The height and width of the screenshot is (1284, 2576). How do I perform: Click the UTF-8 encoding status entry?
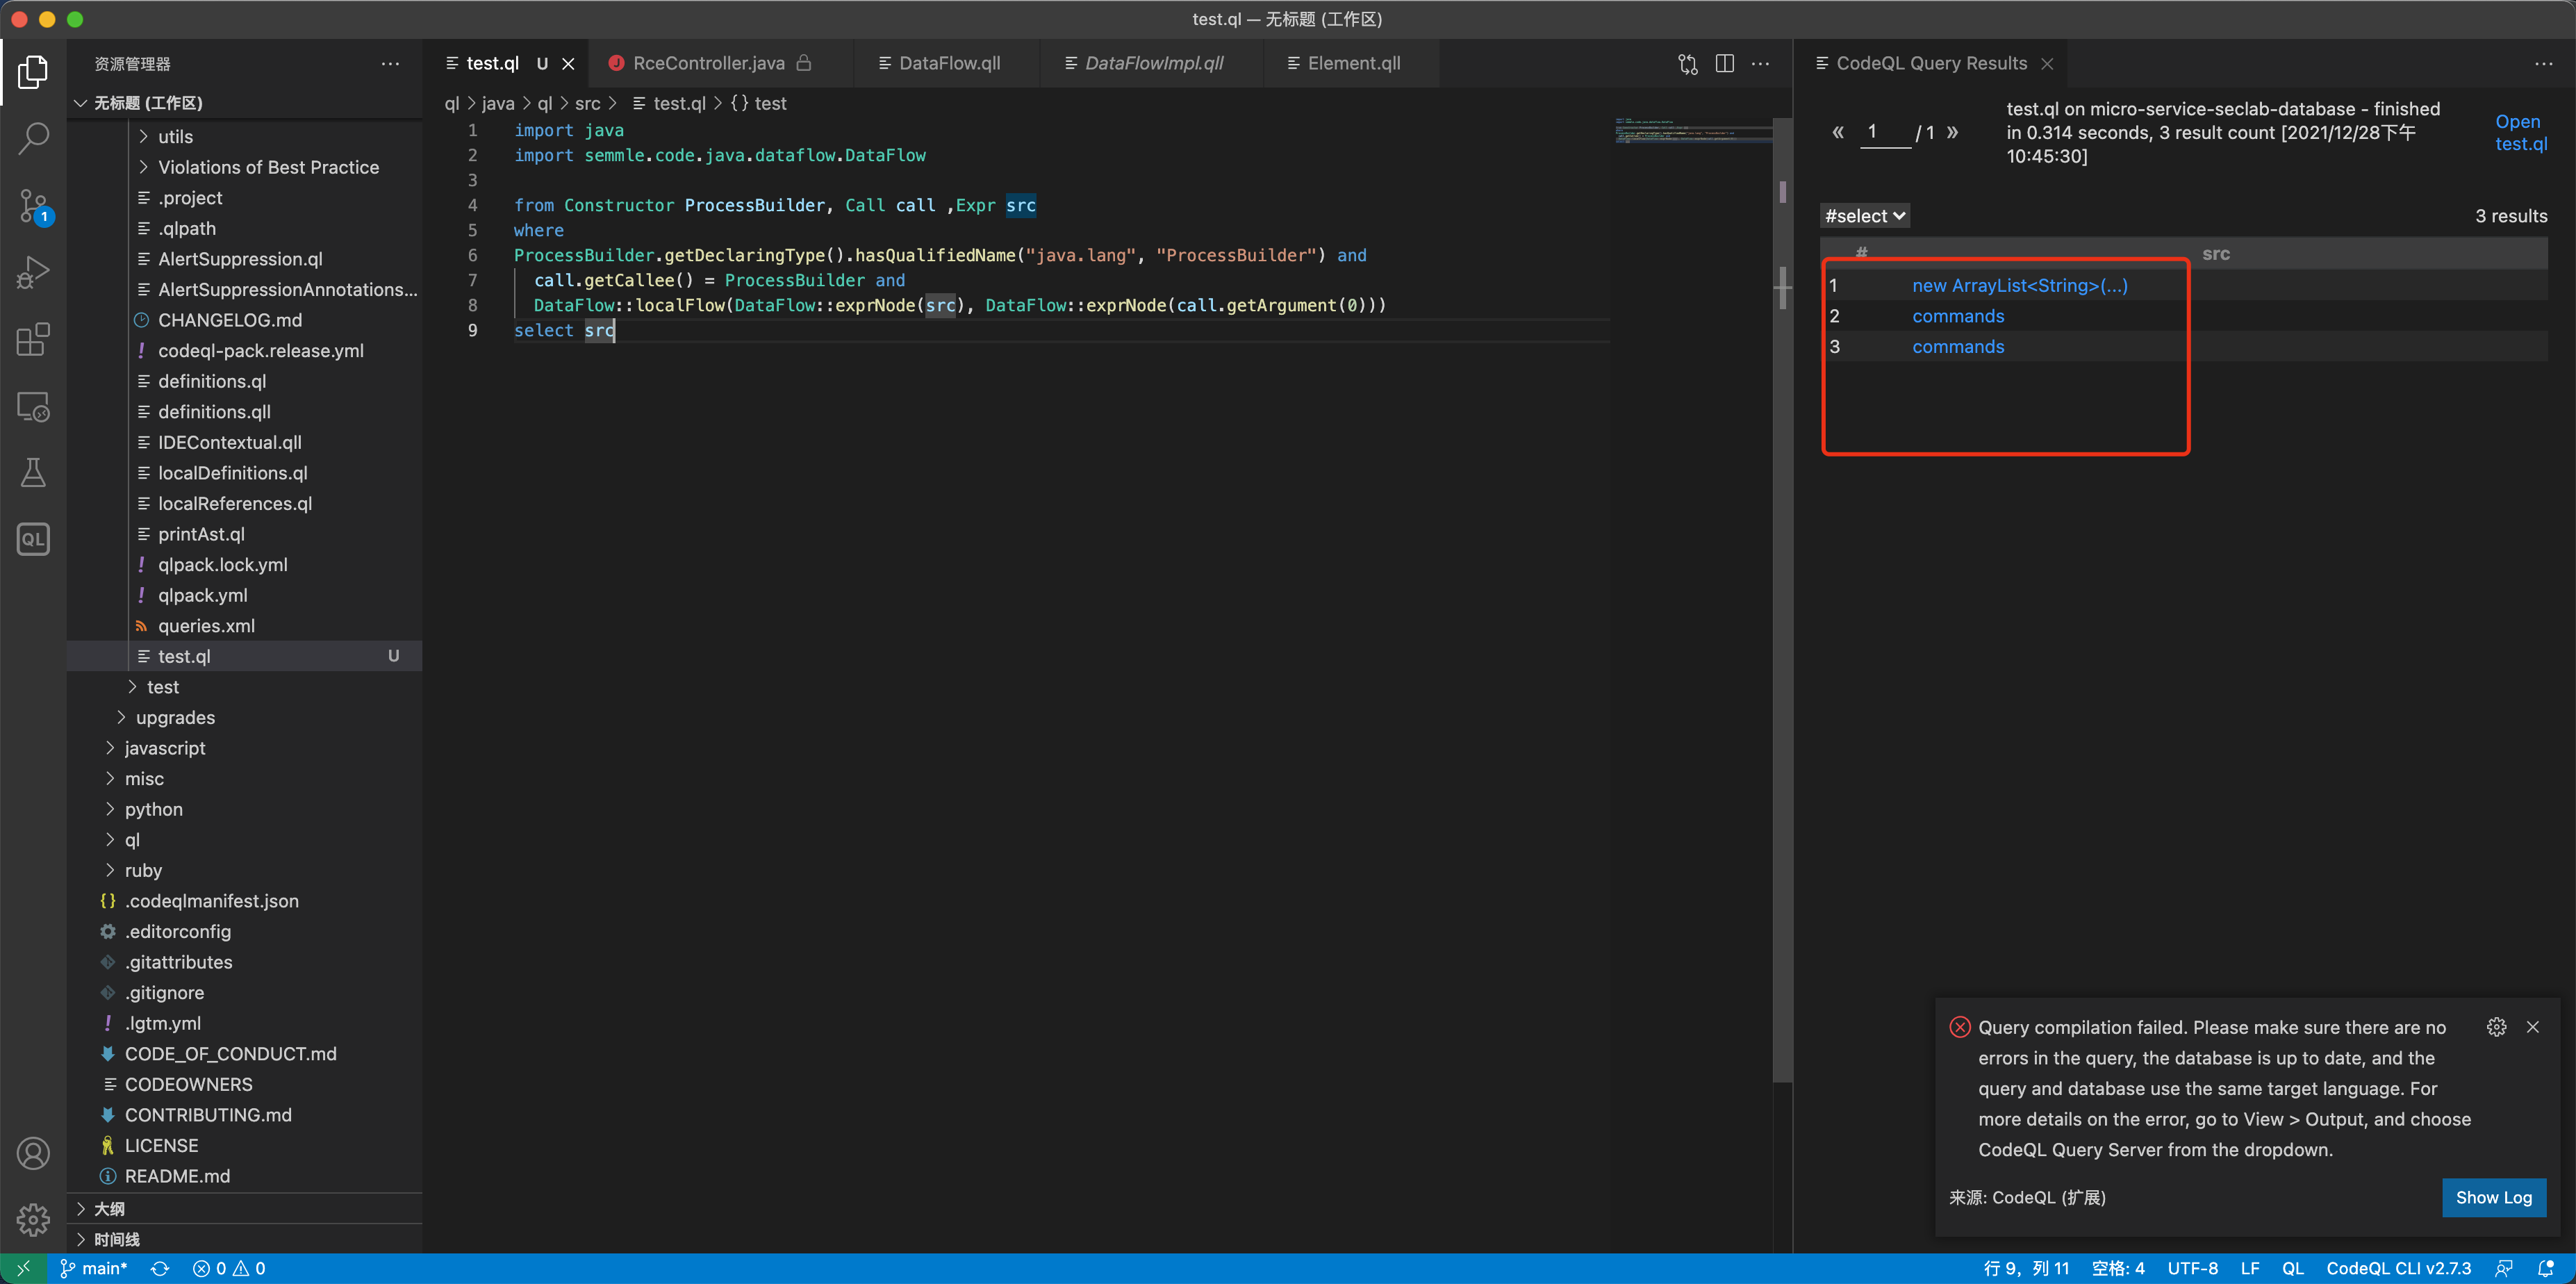pyautogui.click(x=2193, y=1268)
